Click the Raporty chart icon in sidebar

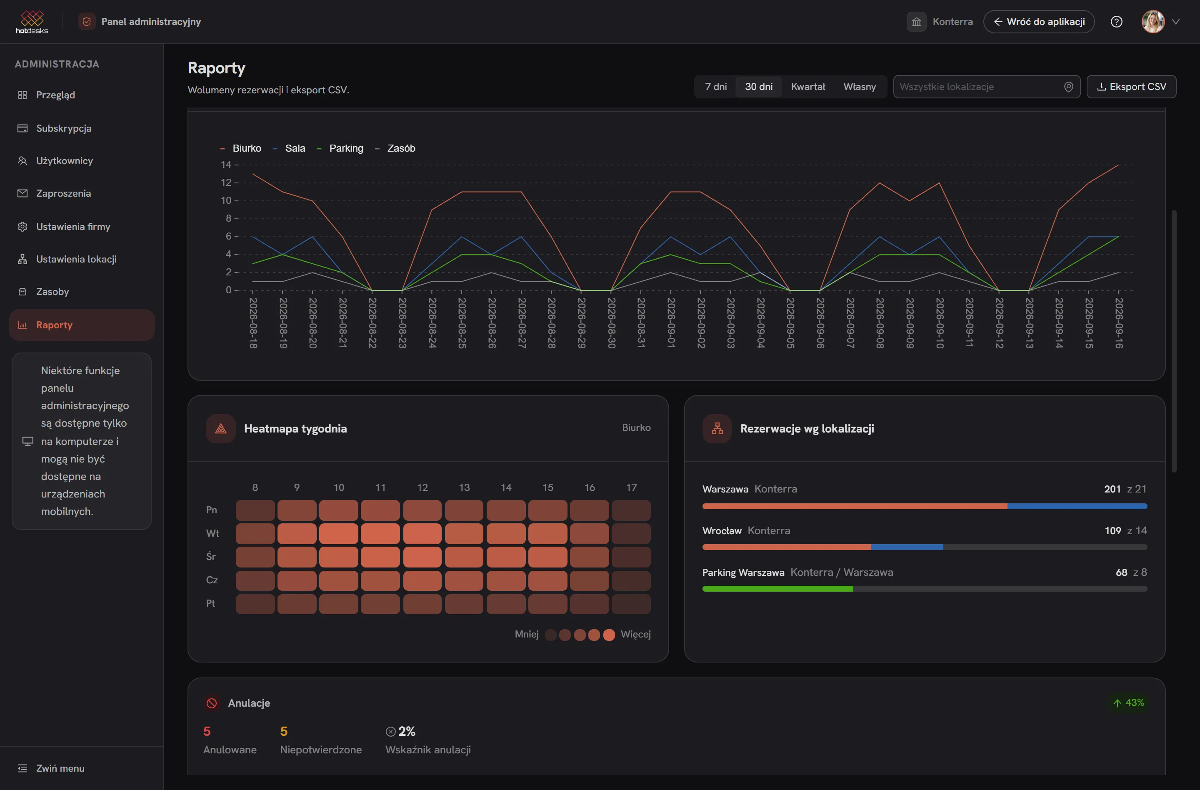[22, 325]
